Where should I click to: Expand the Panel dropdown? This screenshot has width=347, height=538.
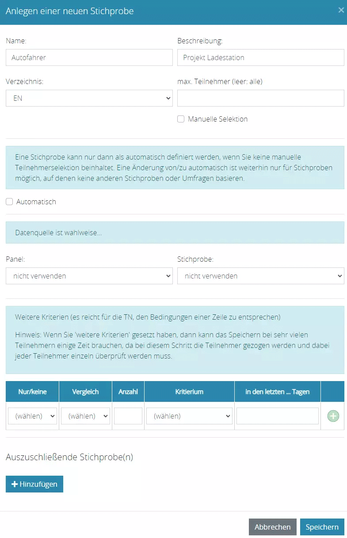(89, 276)
